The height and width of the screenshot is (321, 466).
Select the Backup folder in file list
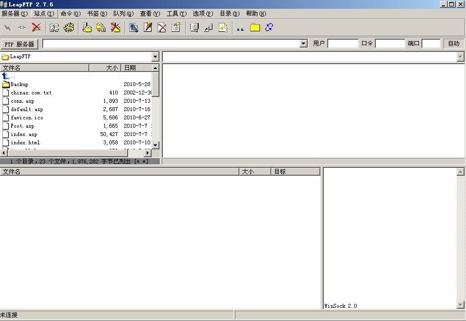pos(19,84)
